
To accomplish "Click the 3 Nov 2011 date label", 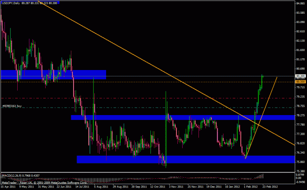I will pyautogui.click(x=176, y=187).
